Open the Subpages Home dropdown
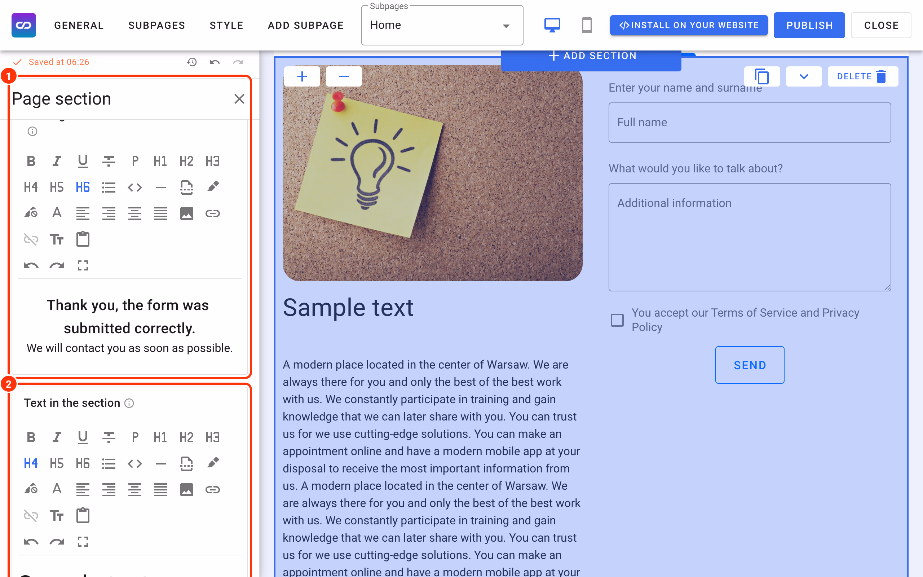This screenshot has width=923, height=577. tap(442, 25)
